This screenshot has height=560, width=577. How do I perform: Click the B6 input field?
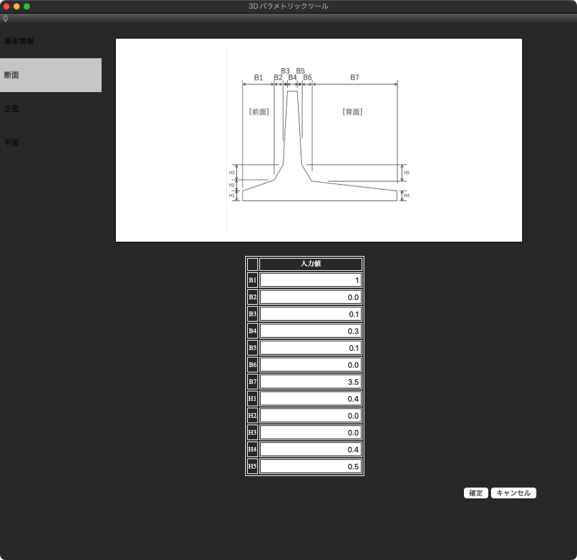click(310, 365)
